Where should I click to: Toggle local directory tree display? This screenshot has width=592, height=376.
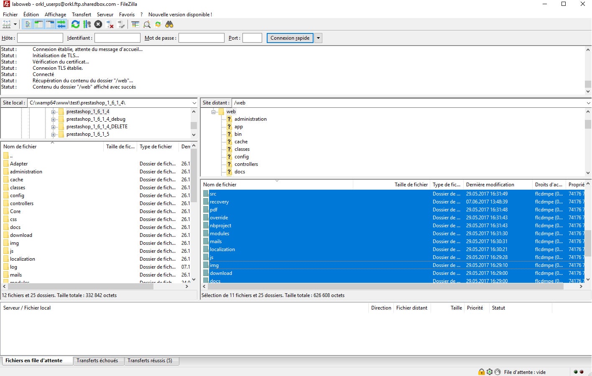pyautogui.click(x=38, y=24)
